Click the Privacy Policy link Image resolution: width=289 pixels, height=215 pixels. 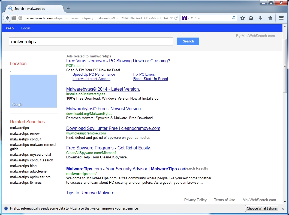pyautogui.click(x=195, y=200)
